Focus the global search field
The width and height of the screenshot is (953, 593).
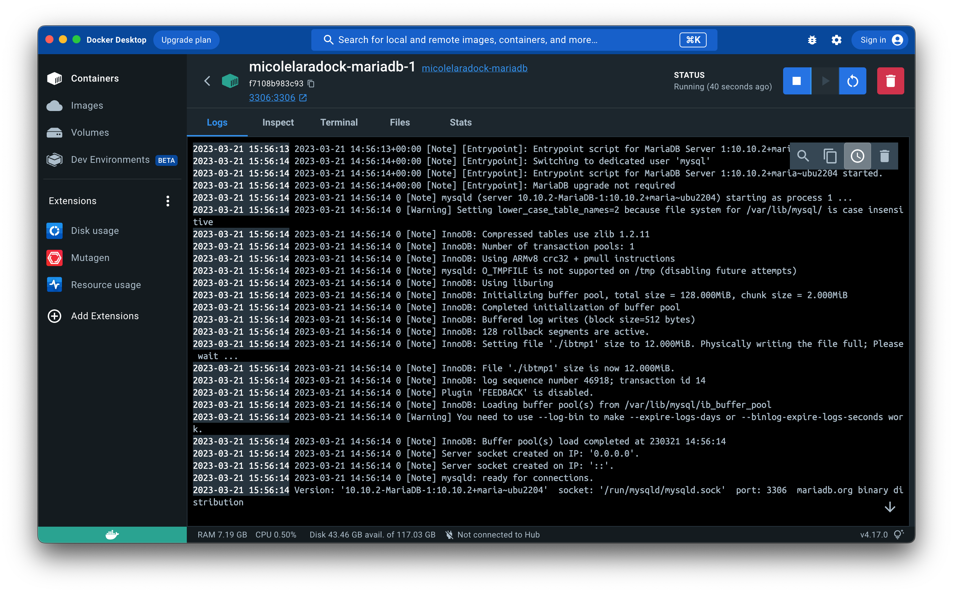514,40
